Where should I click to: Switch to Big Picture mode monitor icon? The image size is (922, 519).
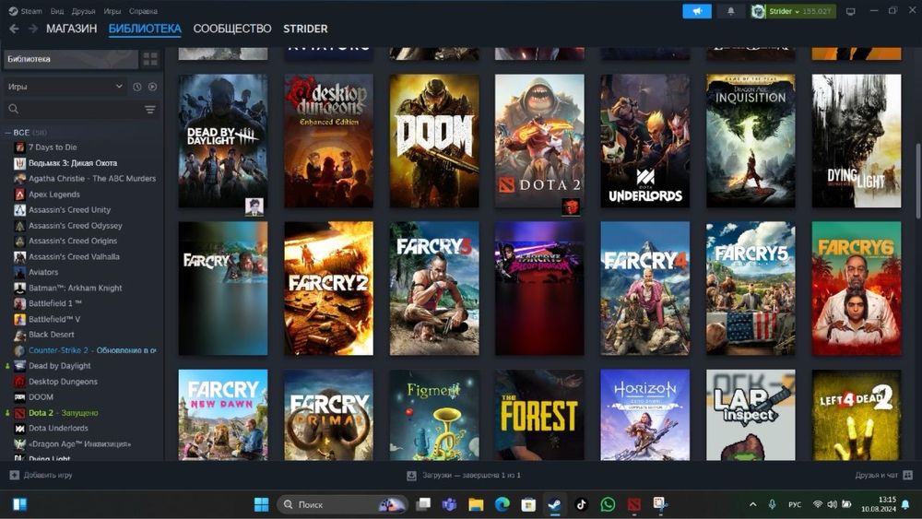850,11
